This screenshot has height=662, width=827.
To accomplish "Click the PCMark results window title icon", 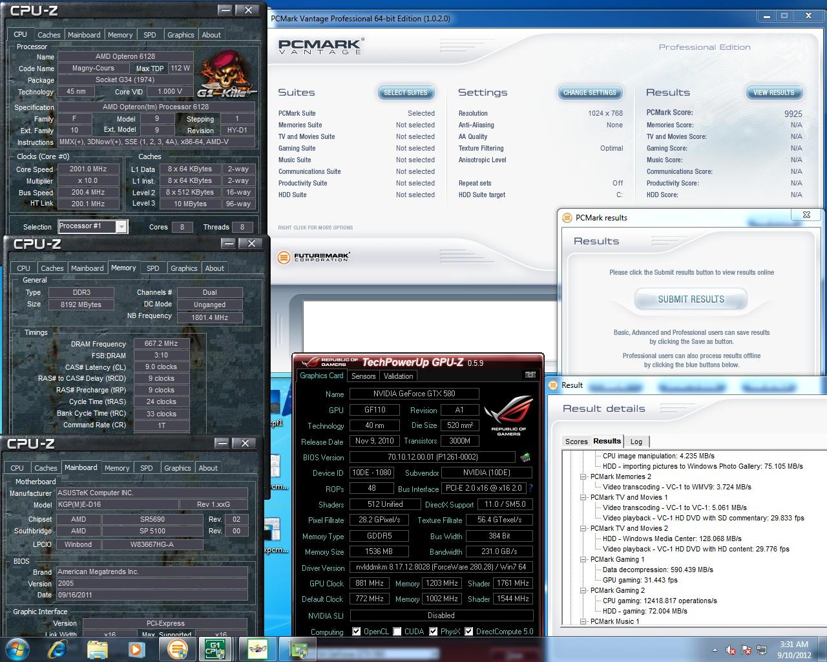I will (567, 218).
